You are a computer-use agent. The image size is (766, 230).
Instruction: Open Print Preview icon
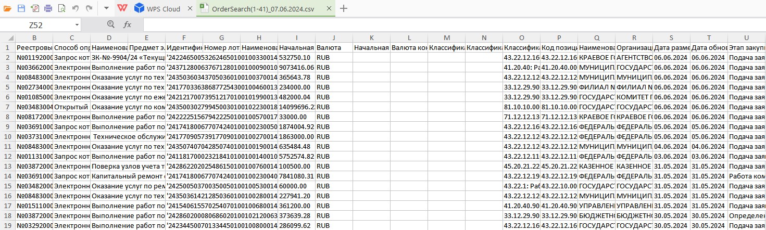pyautogui.click(x=62, y=8)
